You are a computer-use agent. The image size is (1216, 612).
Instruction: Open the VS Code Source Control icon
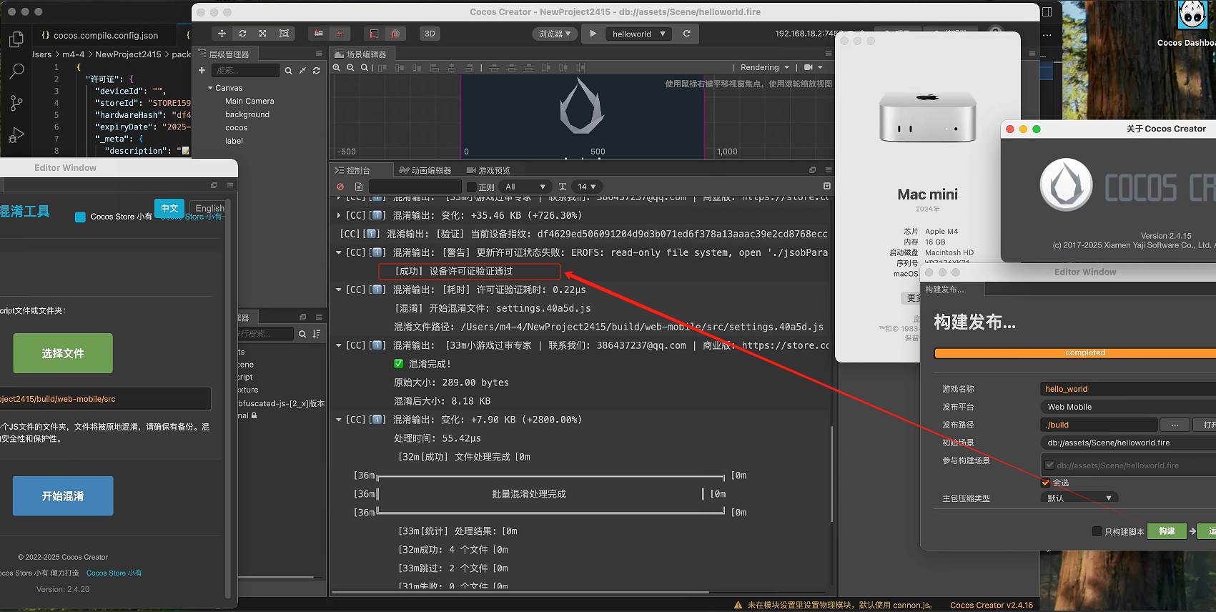(16, 103)
